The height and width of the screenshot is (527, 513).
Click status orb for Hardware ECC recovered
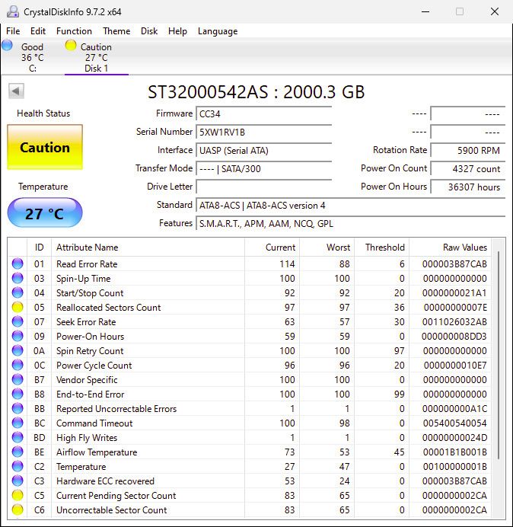[18, 481]
